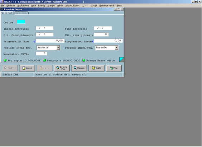This screenshot has width=202, height=147.
Task: Toggle Acq.sup.a 20.000.000E checkbox
Action: (5, 60)
